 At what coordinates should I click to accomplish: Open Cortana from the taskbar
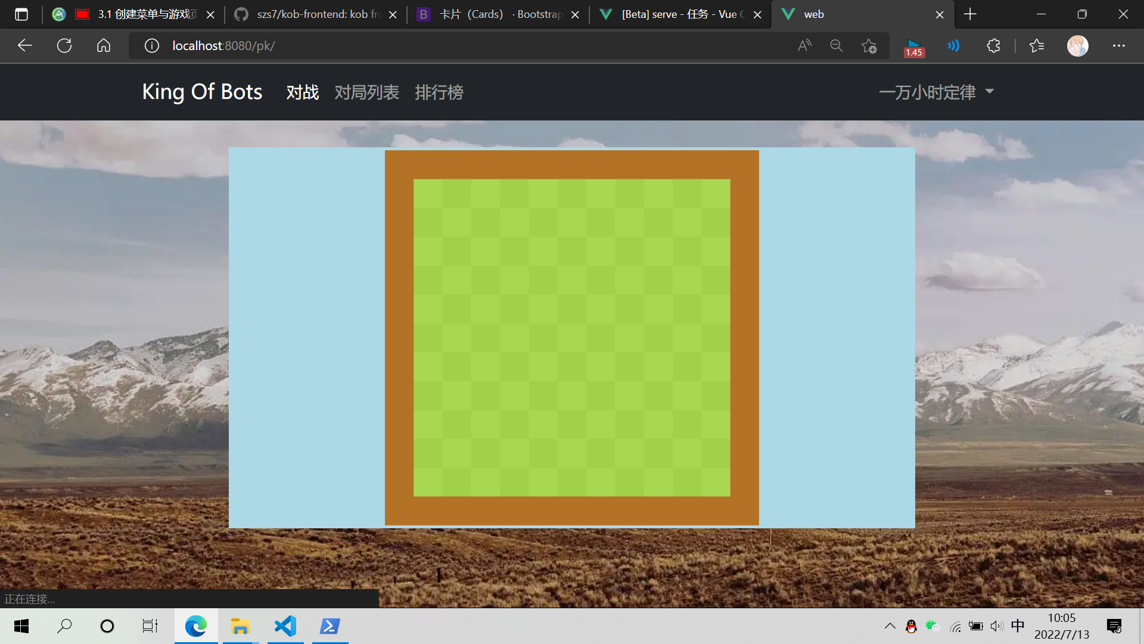point(107,626)
